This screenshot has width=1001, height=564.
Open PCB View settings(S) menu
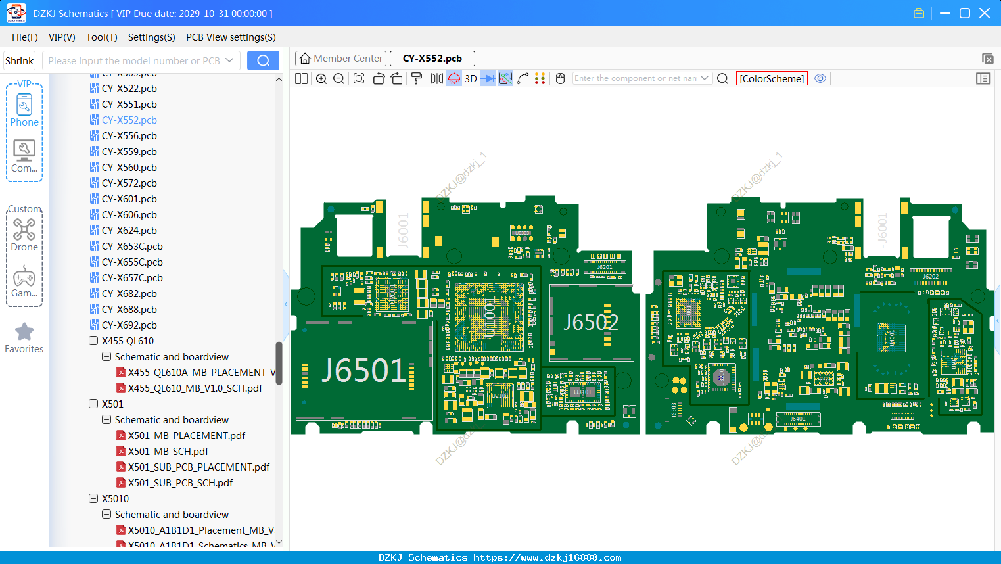pos(231,37)
